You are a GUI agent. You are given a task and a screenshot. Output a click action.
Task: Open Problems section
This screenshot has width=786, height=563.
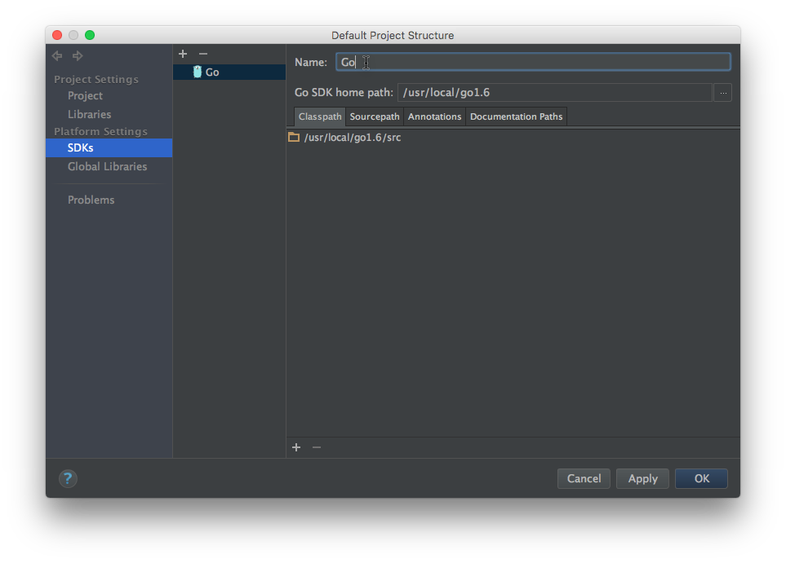pos(91,200)
